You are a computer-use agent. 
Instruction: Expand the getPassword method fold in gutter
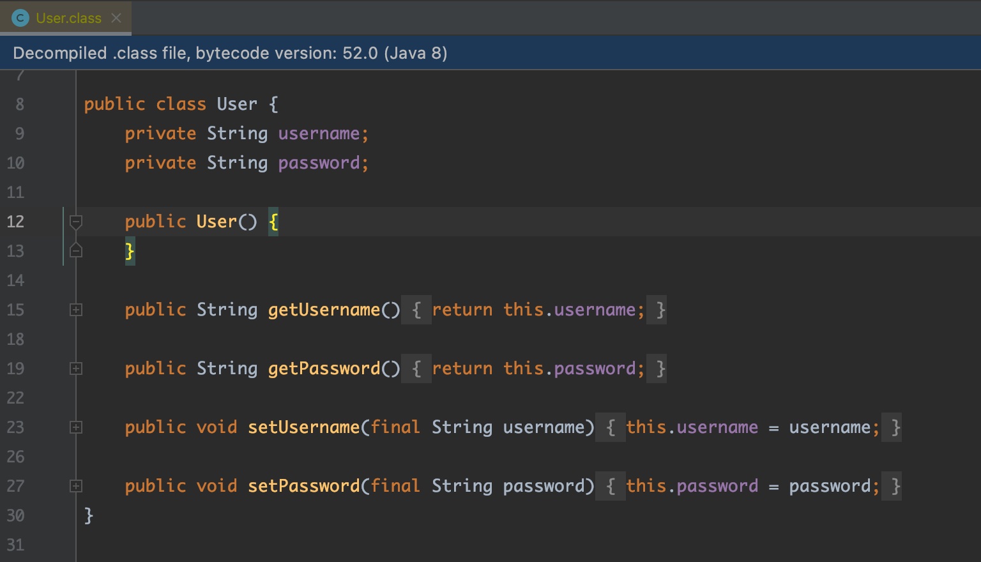[76, 368]
